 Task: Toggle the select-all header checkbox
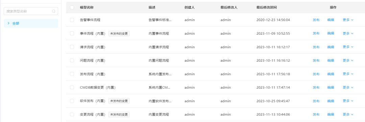click(72, 7)
